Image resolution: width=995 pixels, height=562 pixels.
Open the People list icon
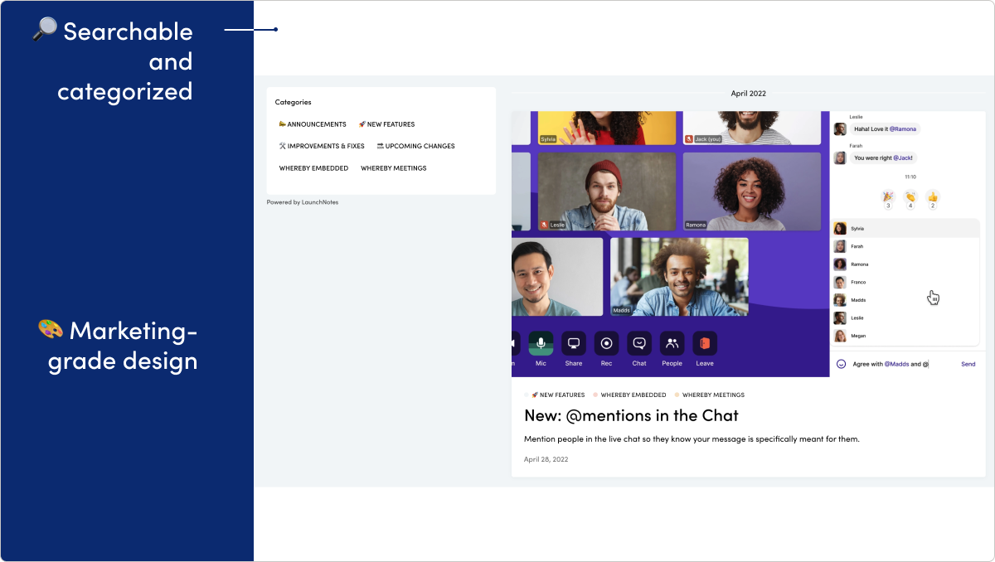tap(672, 343)
